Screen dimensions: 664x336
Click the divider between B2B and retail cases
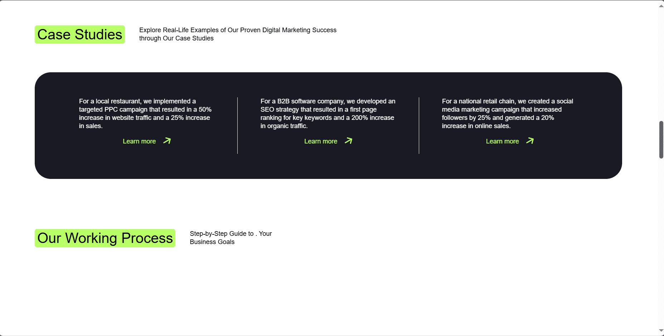pyautogui.click(x=419, y=125)
